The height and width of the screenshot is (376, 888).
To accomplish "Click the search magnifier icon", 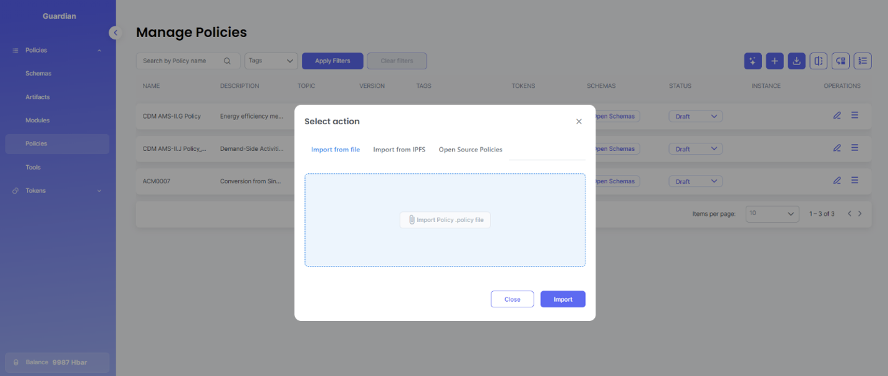I will click(x=228, y=61).
